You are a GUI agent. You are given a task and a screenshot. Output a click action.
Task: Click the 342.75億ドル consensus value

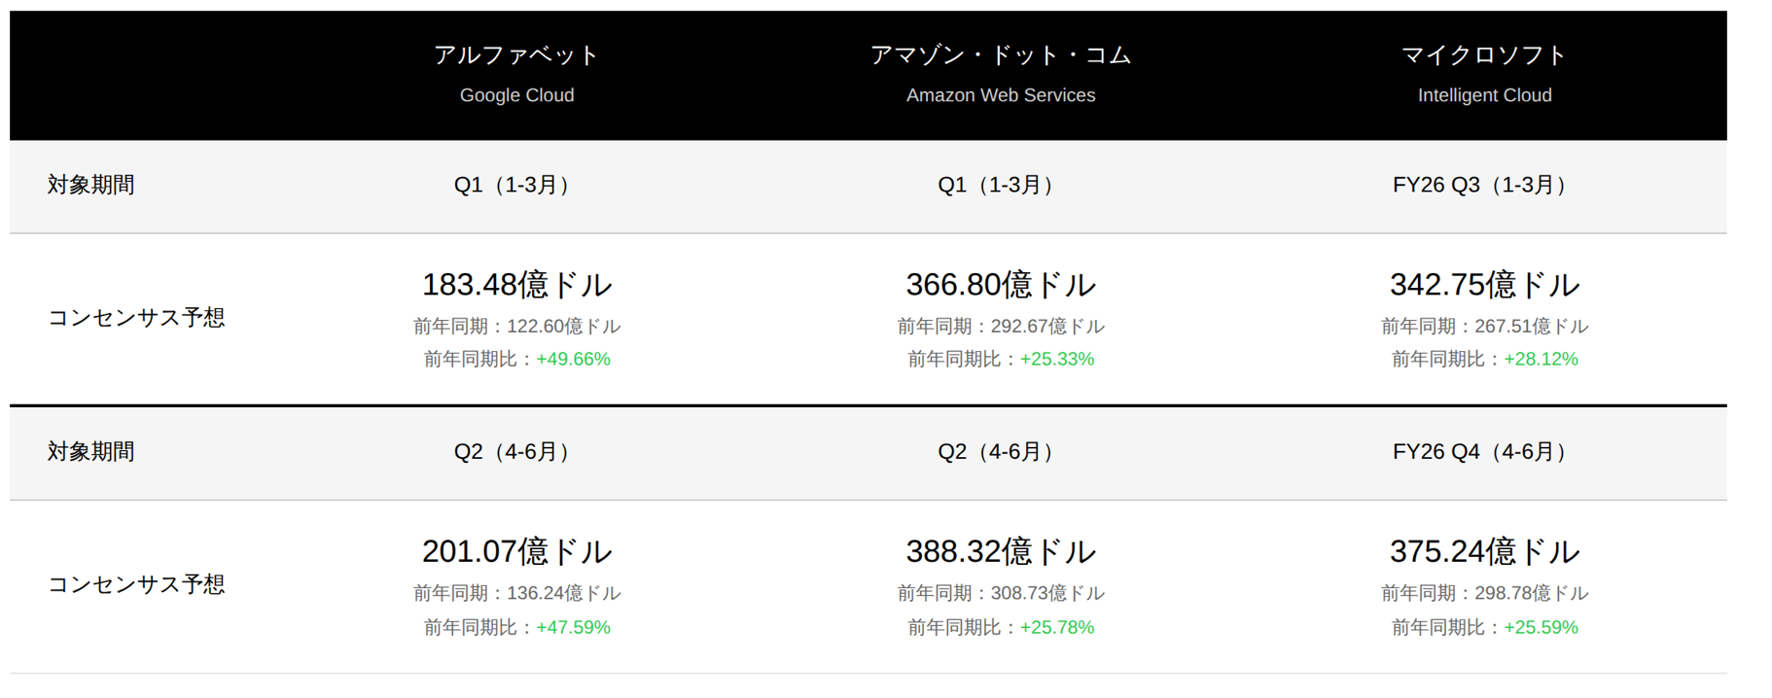[1484, 285]
